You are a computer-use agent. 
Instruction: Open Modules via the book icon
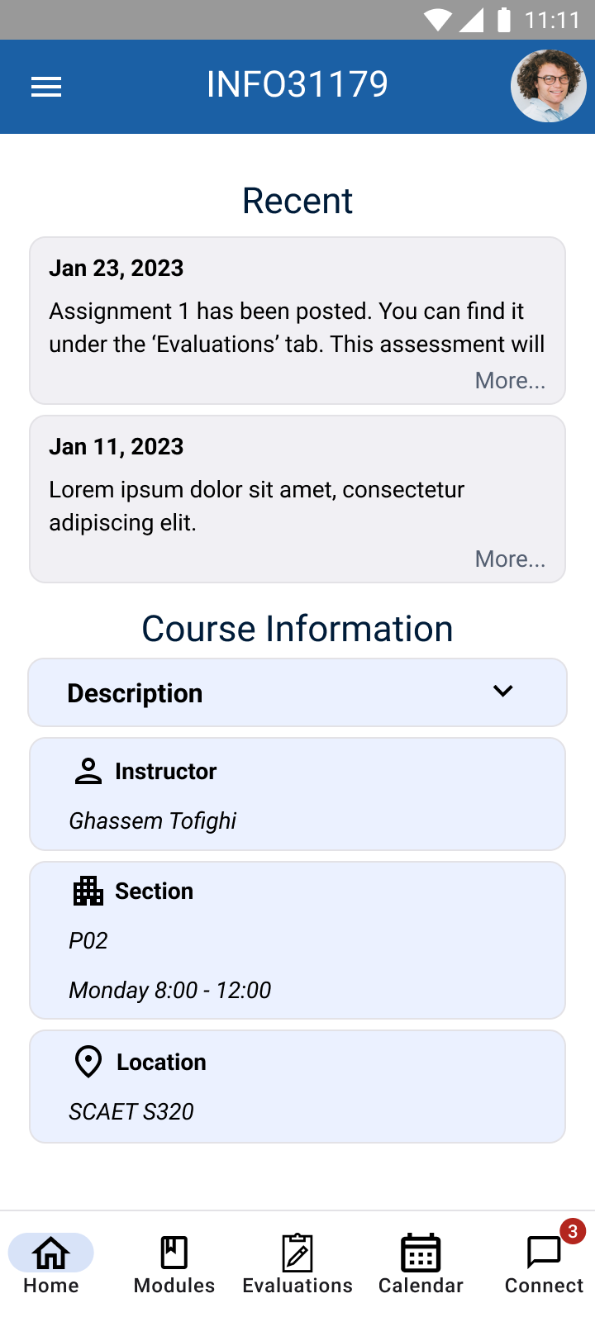click(174, 1253)
